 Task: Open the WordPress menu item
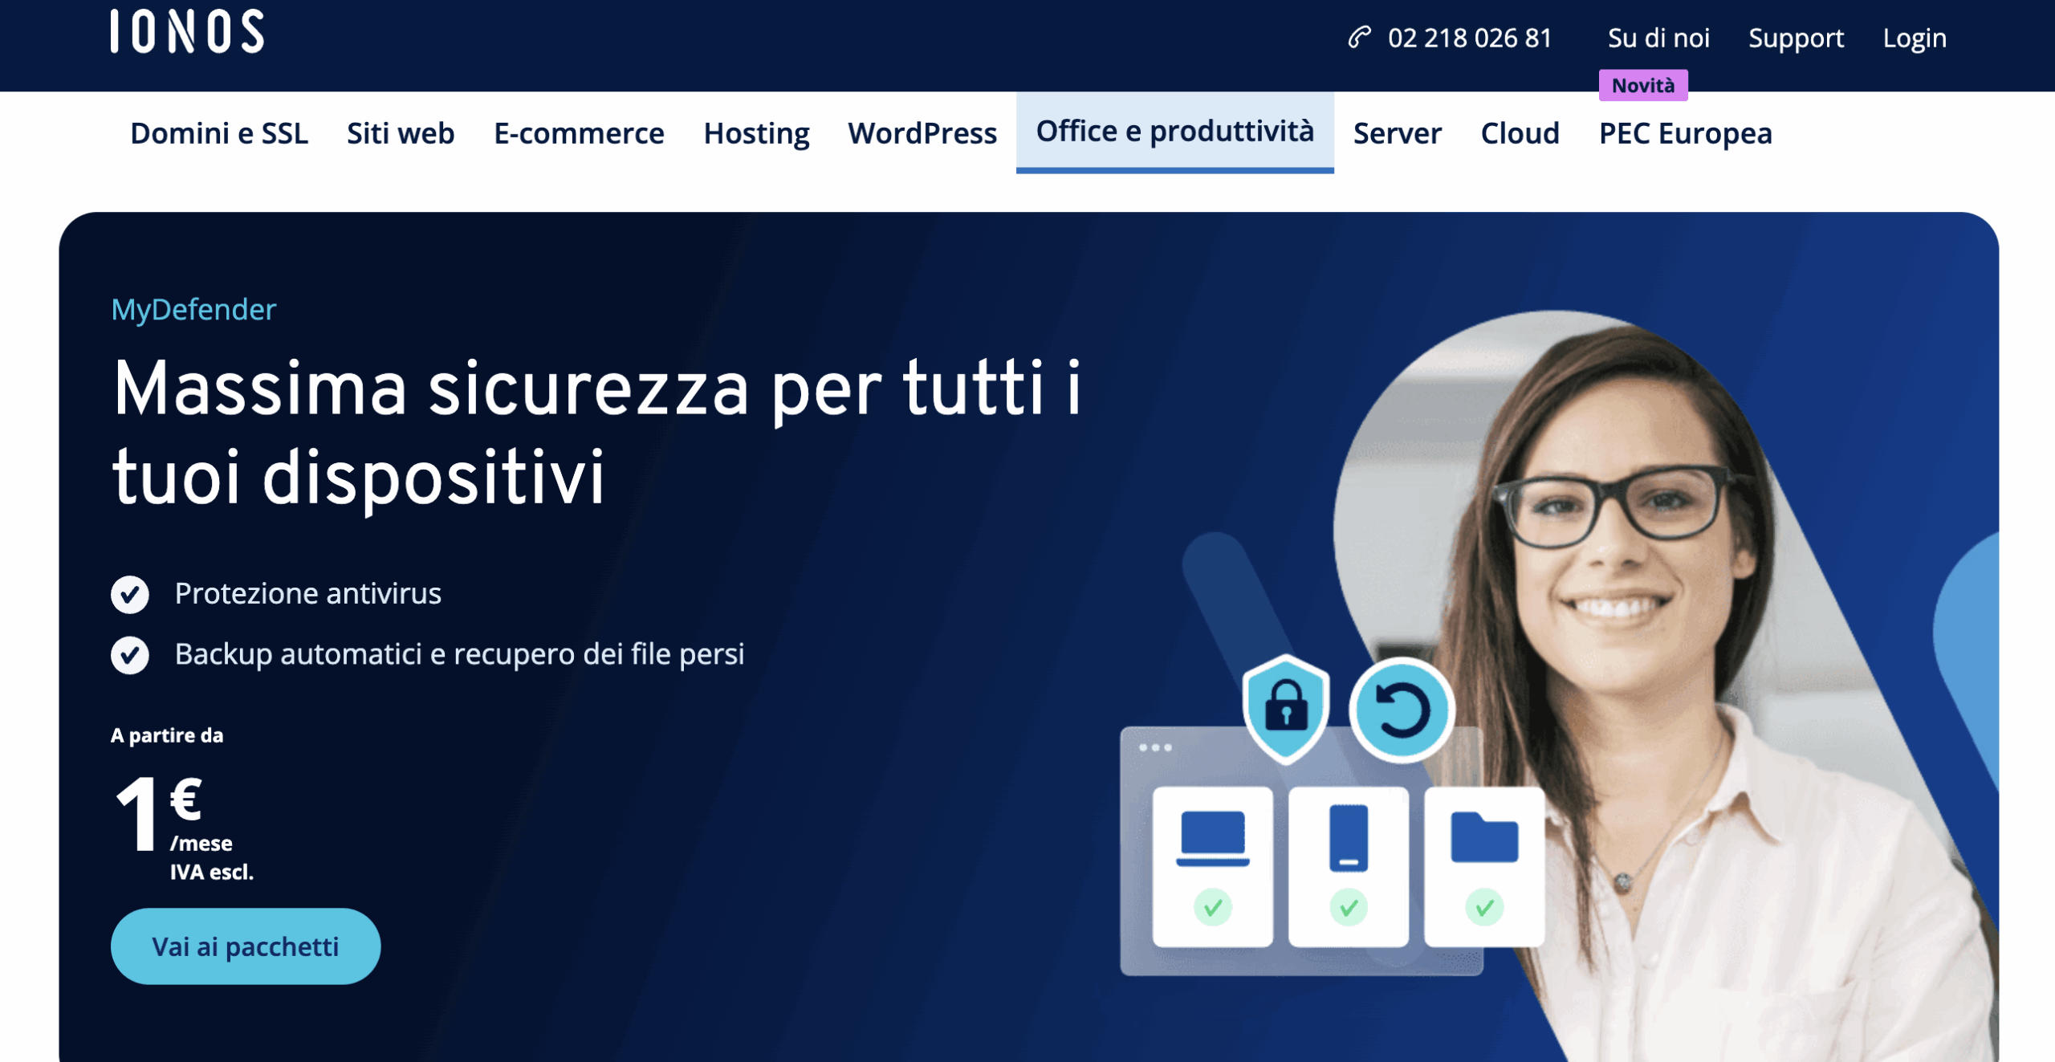[922, 133]
